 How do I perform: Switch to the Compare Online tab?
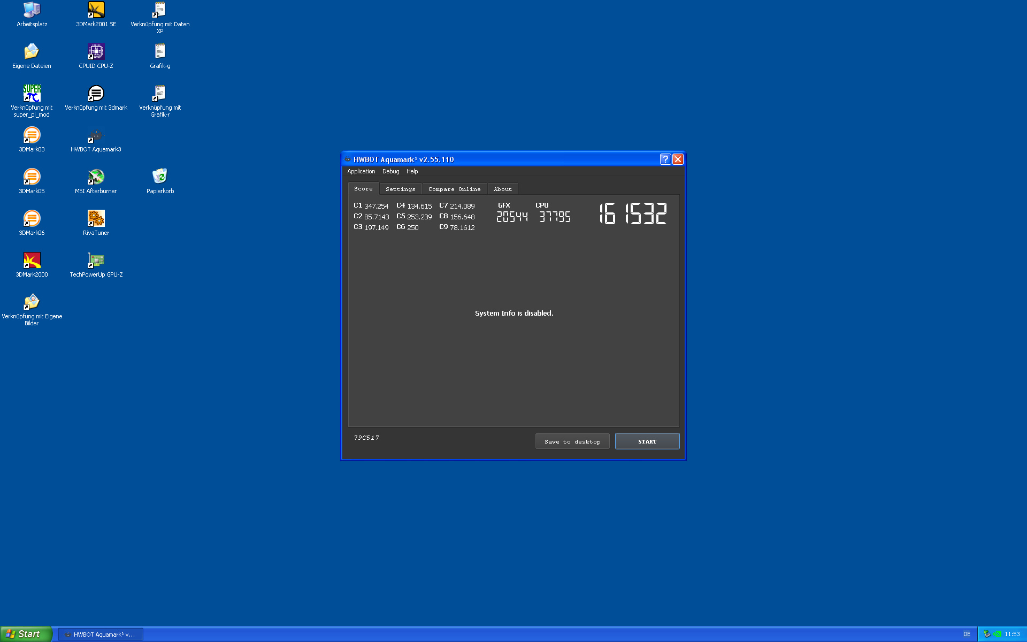click(454, 189)
